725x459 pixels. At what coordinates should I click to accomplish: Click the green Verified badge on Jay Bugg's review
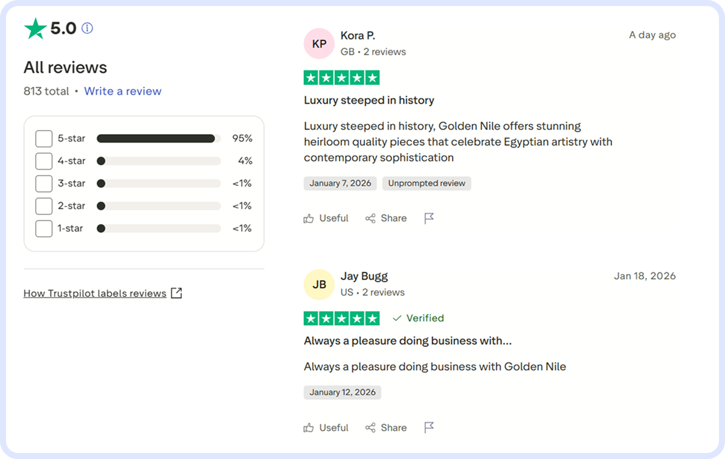pos(418,318)
